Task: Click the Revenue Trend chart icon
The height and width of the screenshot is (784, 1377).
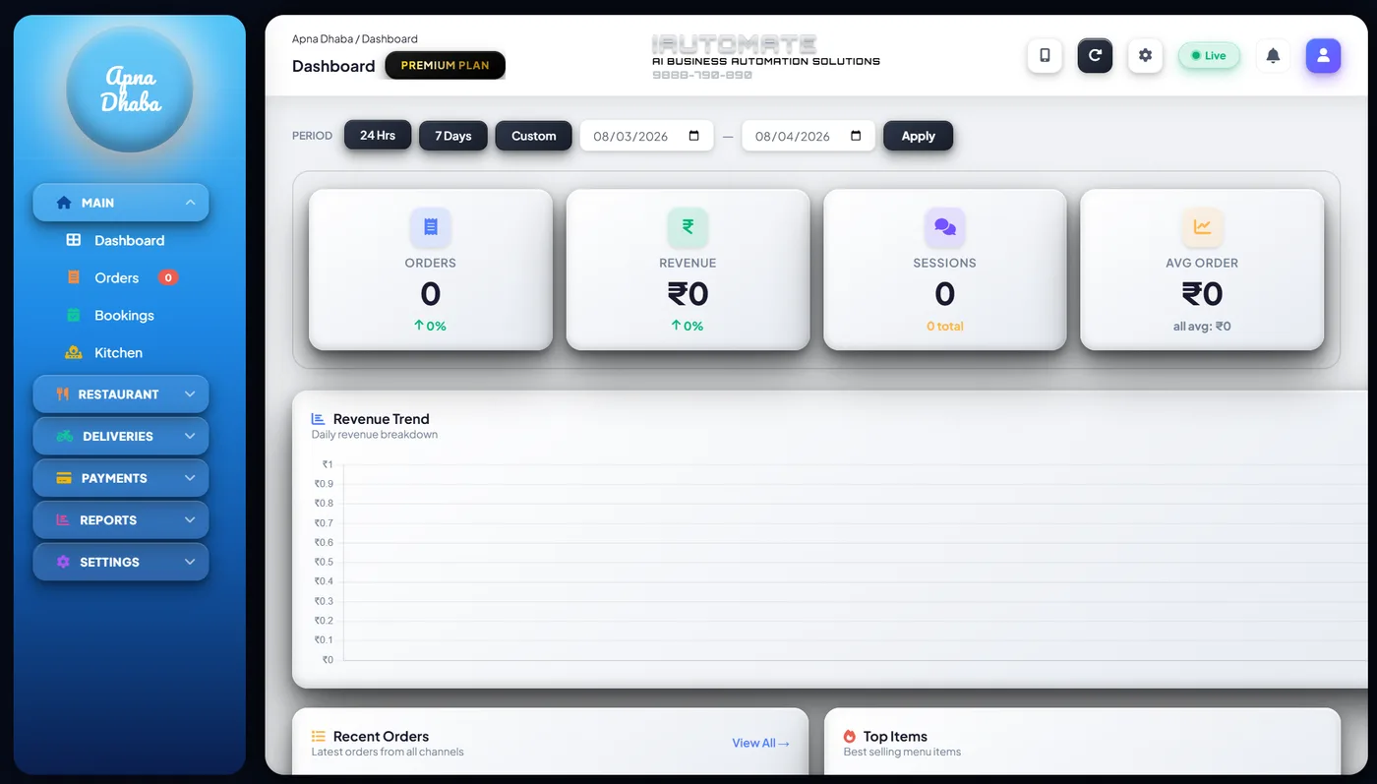Action: [319, 419]
